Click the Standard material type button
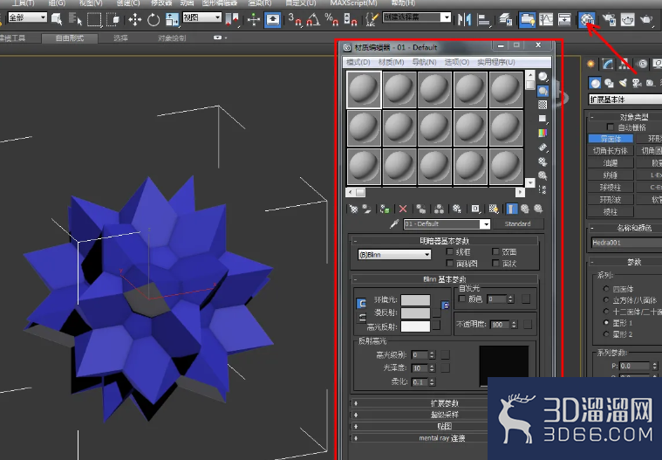This screenshot has width=662, height=460. 517,223
